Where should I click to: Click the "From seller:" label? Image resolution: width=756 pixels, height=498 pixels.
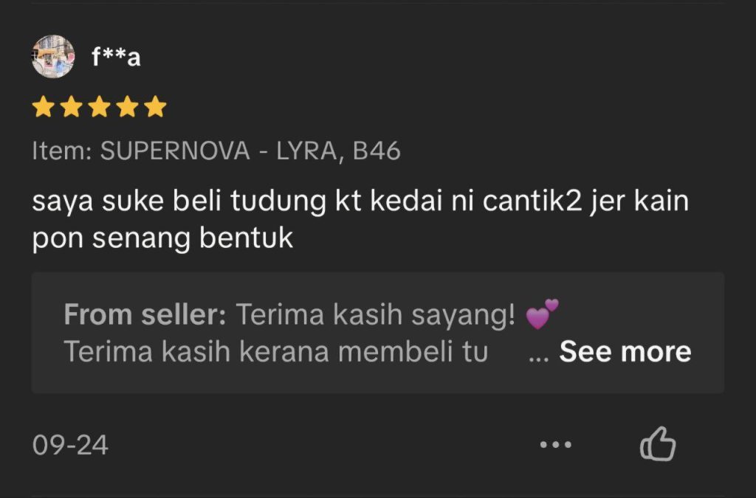145,316
